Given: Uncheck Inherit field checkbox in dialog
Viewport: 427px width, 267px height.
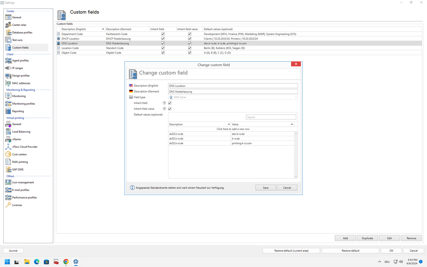Looking at the screenshot, I should 170,103.
